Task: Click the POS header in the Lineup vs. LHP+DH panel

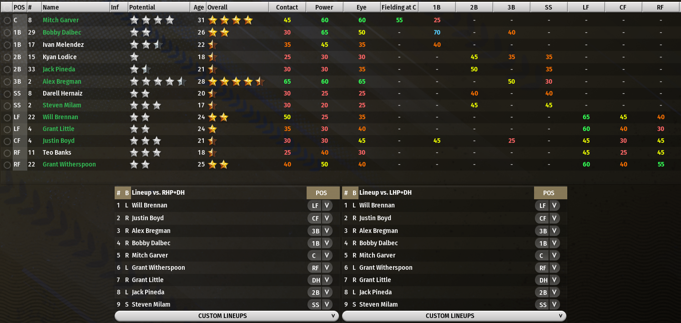Action: [x=550, y=193]
